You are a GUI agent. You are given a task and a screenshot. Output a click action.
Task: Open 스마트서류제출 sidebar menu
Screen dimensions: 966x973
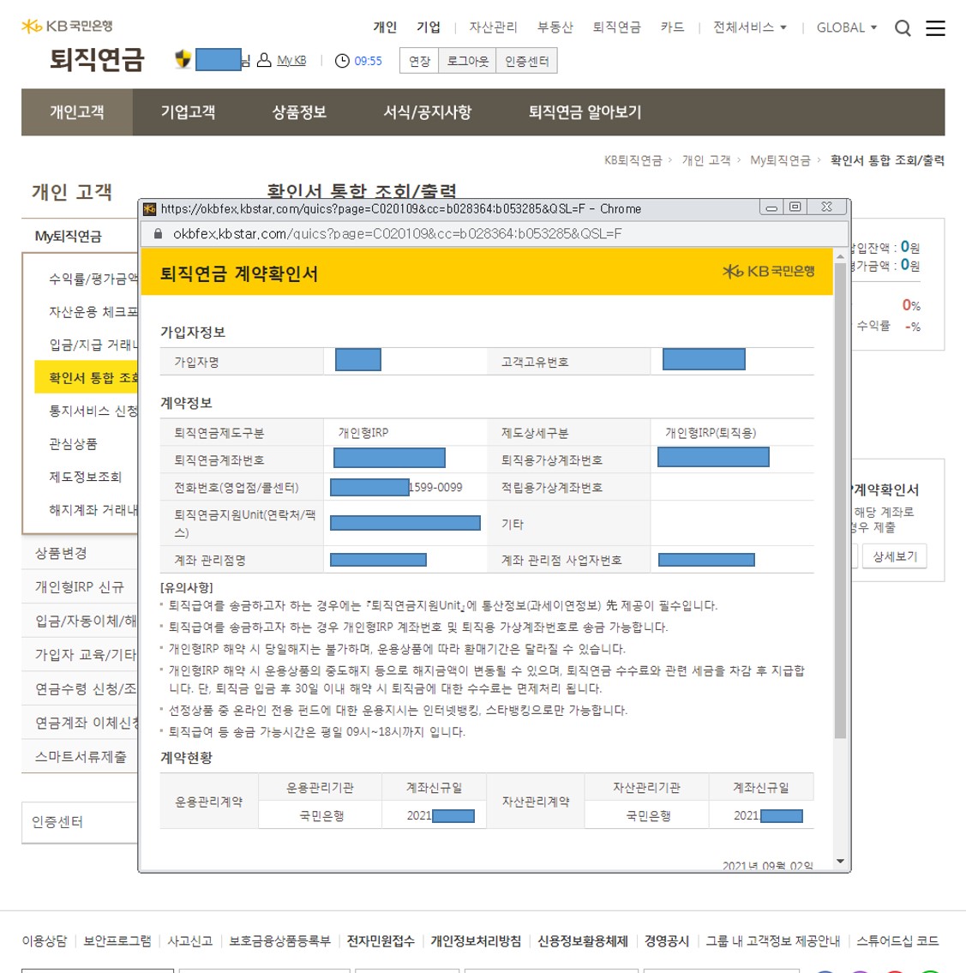80,756
